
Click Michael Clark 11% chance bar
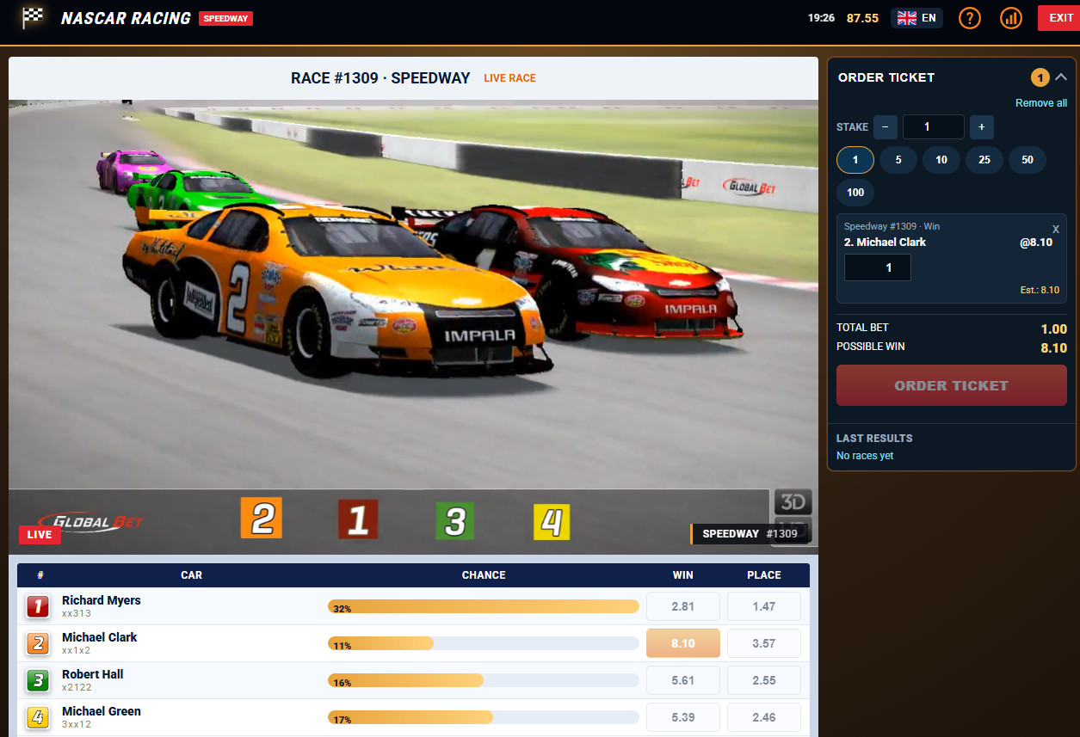484,643
